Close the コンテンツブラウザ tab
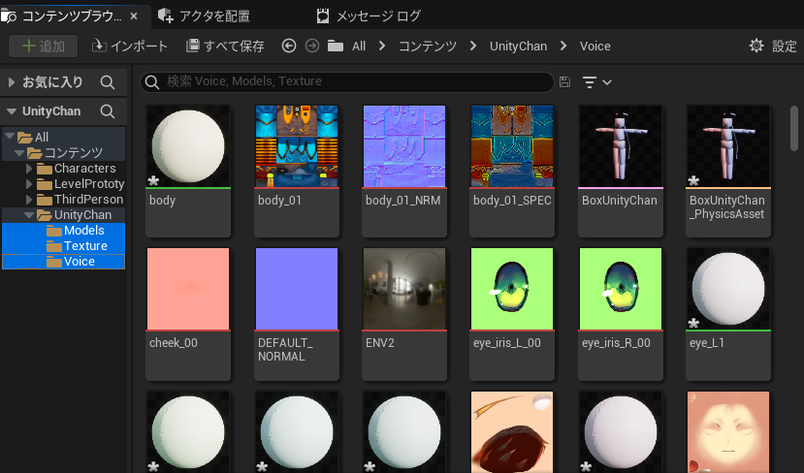Screen dimensions: 804x473 [134, 16]
